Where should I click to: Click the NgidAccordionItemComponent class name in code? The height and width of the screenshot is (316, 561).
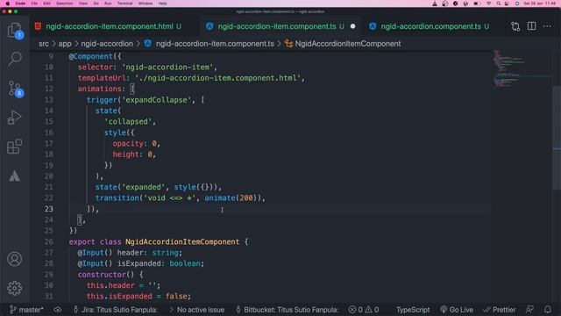[x=182, y=241]
